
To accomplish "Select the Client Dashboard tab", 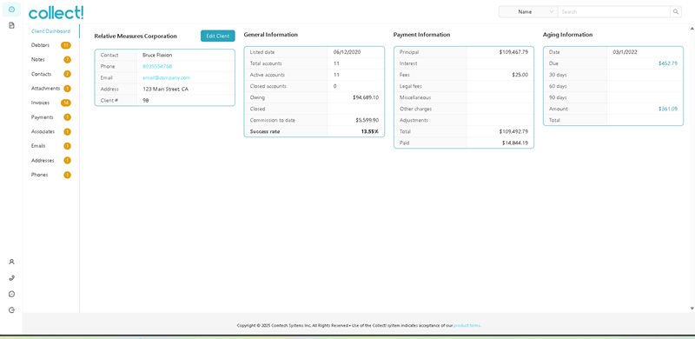I will pyautogui.click(x=51, y=31).
